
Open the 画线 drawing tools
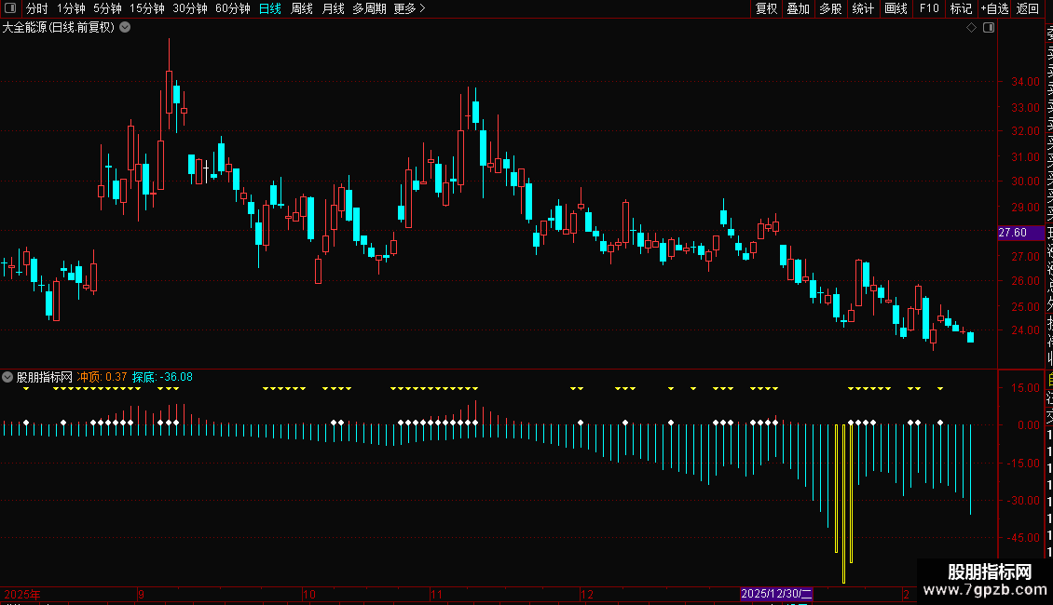(x=896, y=8)
